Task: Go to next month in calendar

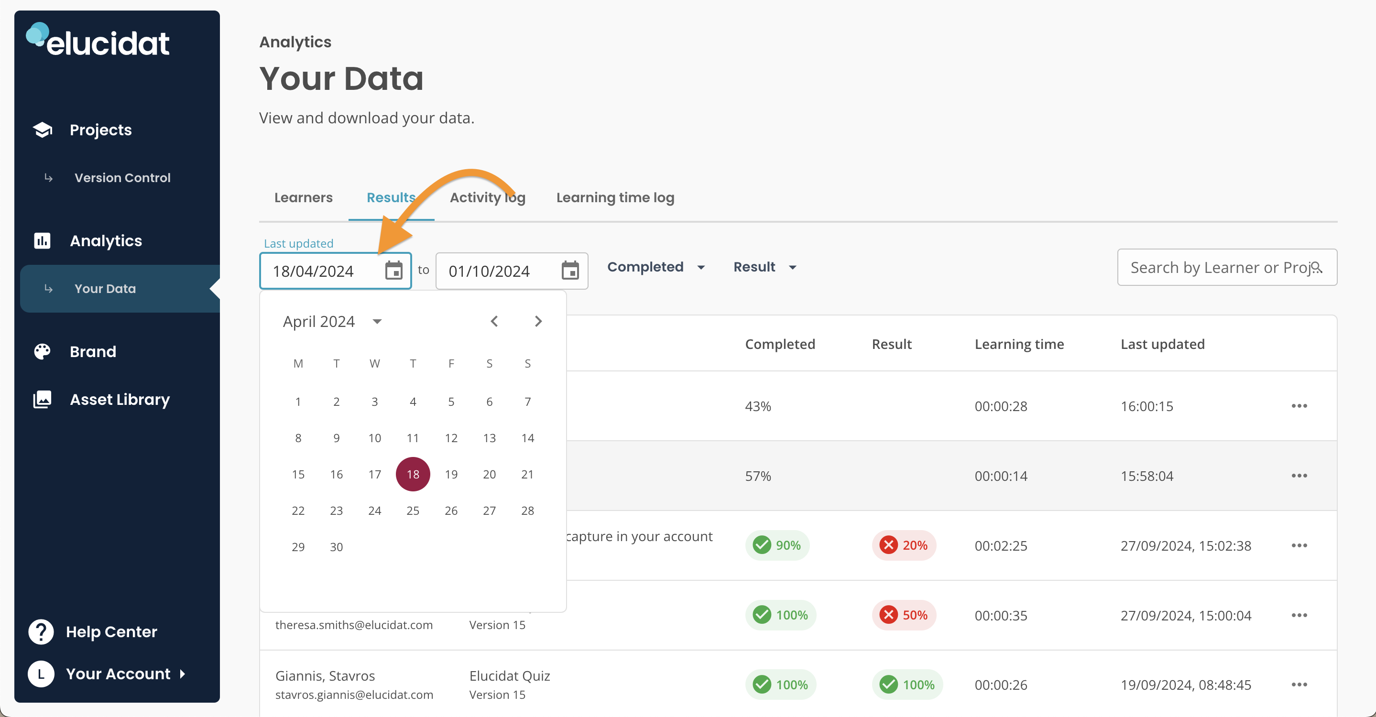Action: click(x=538, y=321)
